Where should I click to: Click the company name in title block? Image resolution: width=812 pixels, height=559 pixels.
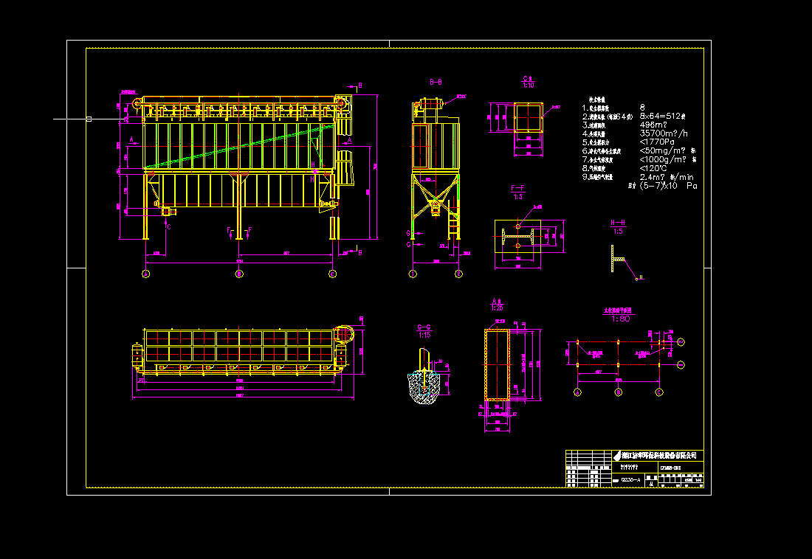[x=658, y=456]
